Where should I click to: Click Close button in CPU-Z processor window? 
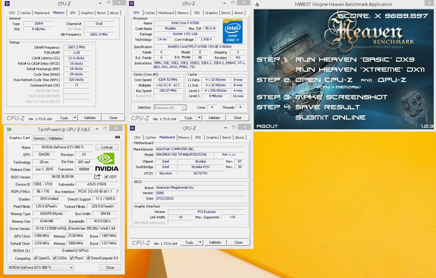(237, 118)
